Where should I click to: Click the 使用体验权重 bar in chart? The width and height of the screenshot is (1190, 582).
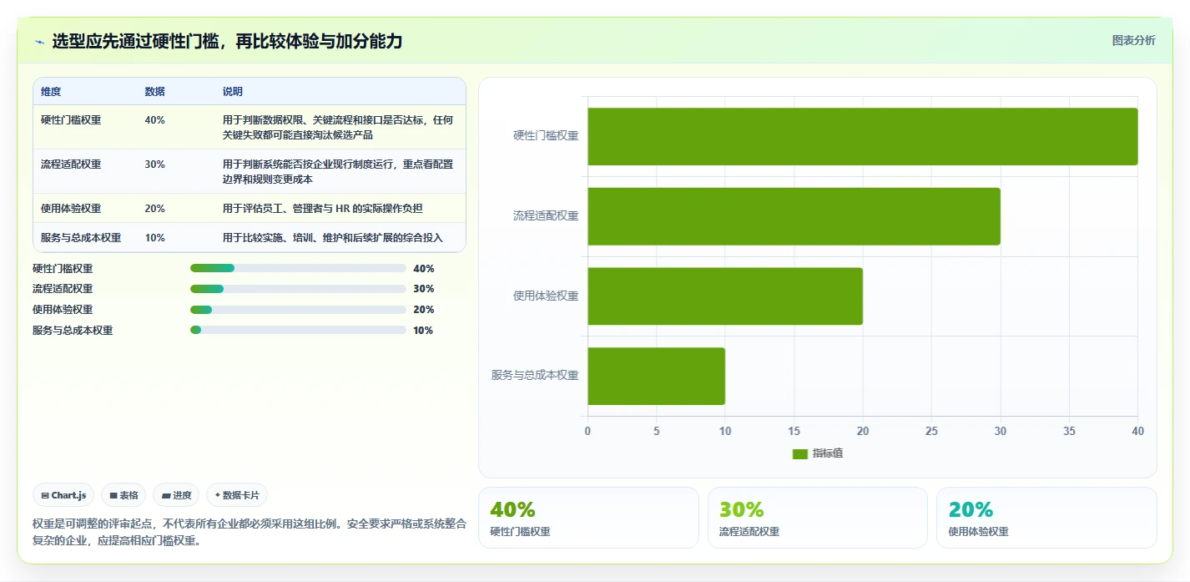[725, 296]
